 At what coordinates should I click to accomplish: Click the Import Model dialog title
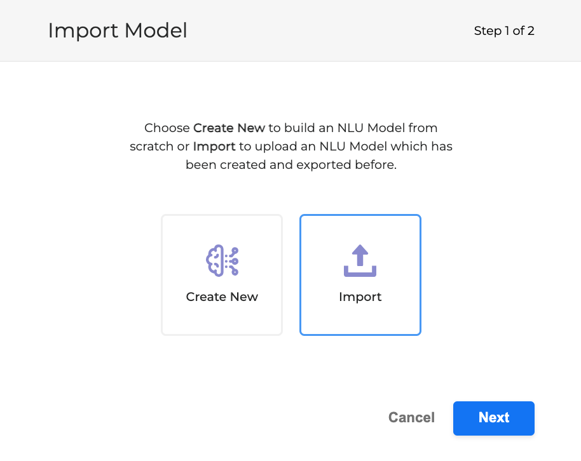click(118, 30)
